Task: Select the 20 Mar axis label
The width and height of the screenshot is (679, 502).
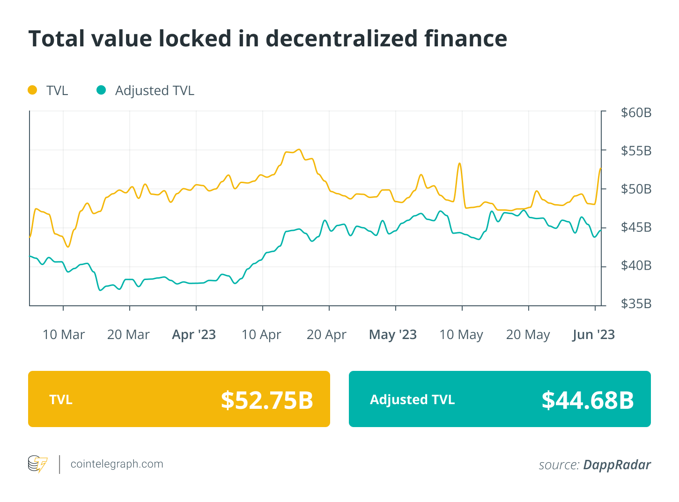Action: pyautogui.click(x=128, y=335)
